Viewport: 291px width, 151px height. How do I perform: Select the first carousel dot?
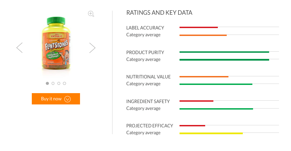(47, 83)
